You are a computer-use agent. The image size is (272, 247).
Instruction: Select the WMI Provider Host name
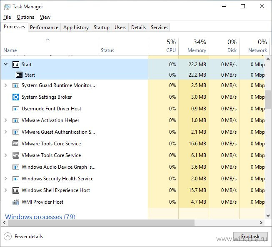(42, 202)
